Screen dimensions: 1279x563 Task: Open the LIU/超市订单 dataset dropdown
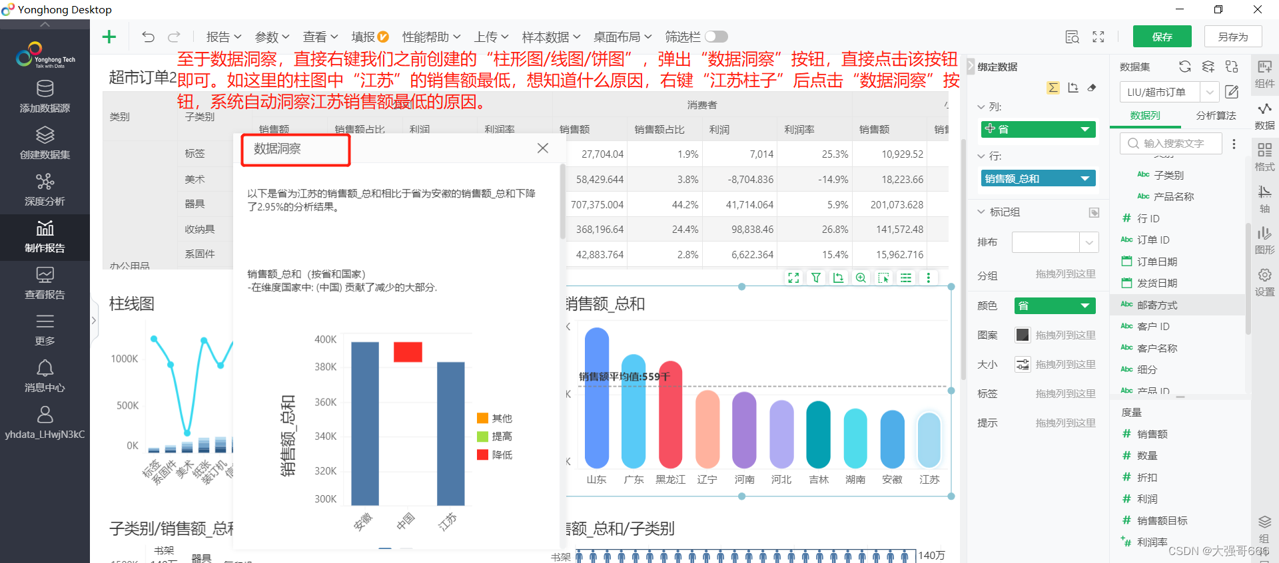click(1210, 92)
